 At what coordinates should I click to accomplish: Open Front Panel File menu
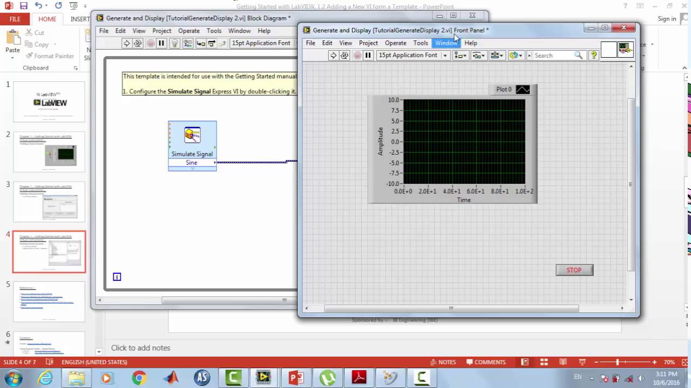click(x=310, y=43)
